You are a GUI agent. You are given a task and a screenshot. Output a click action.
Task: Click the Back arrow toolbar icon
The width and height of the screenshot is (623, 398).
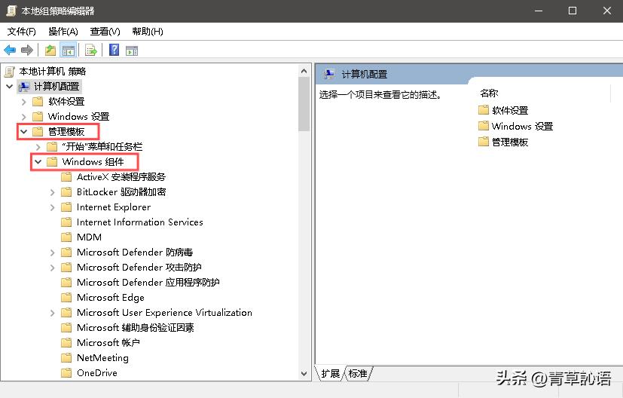point(10,50)
